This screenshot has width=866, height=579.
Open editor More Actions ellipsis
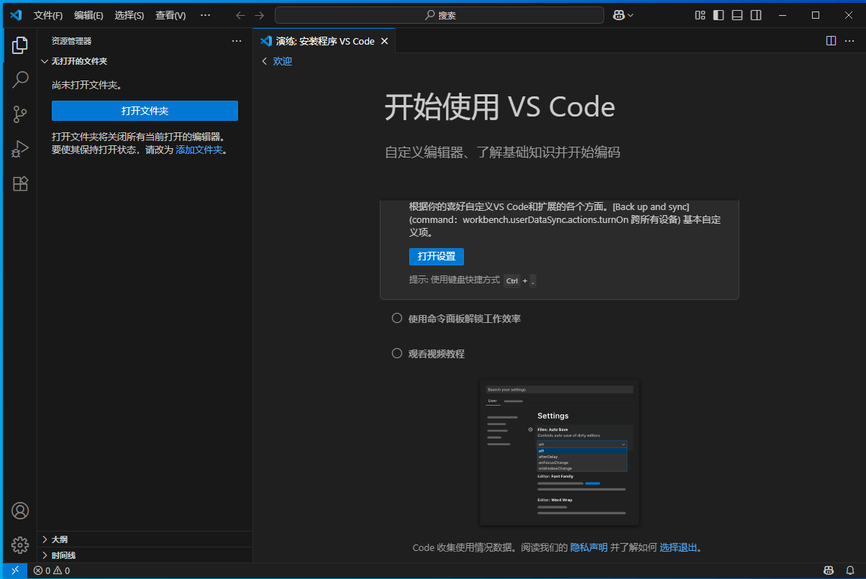coord(849,41)
